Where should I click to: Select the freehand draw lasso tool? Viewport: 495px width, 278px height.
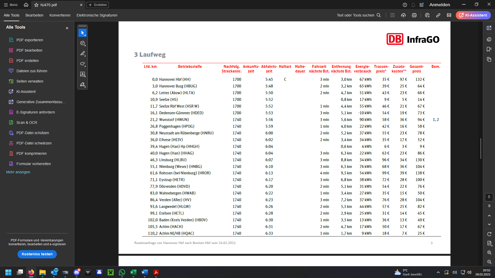click(x=83, y=64)
